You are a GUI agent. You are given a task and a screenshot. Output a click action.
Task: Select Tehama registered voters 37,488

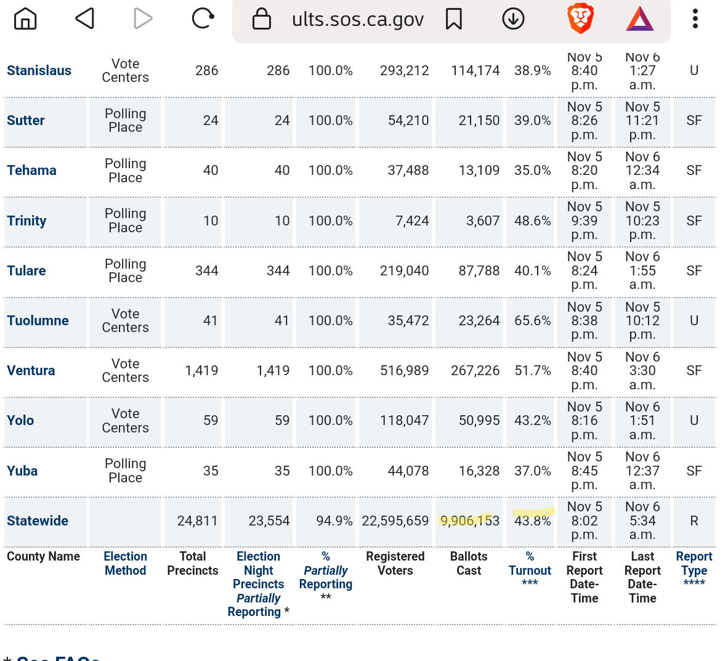click(x=408, y=171)
